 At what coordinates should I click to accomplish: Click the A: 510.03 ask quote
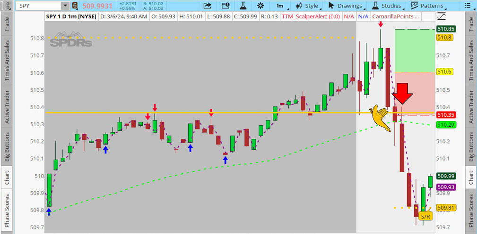(x=154, y=8)
